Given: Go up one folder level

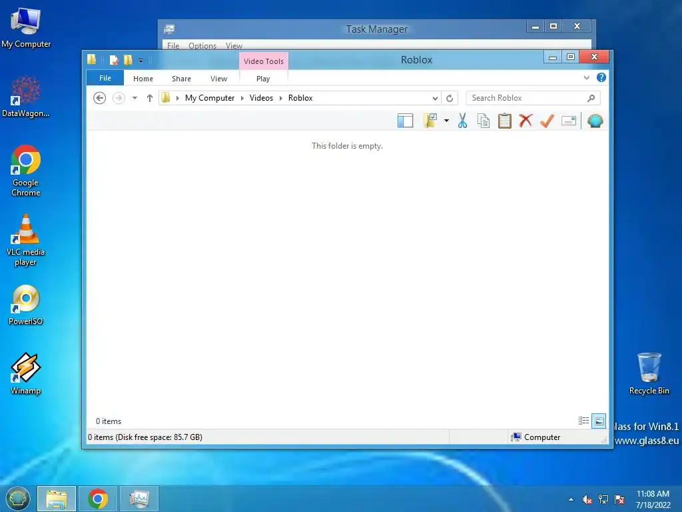Looking at the screenshot, I should (150, 98).
